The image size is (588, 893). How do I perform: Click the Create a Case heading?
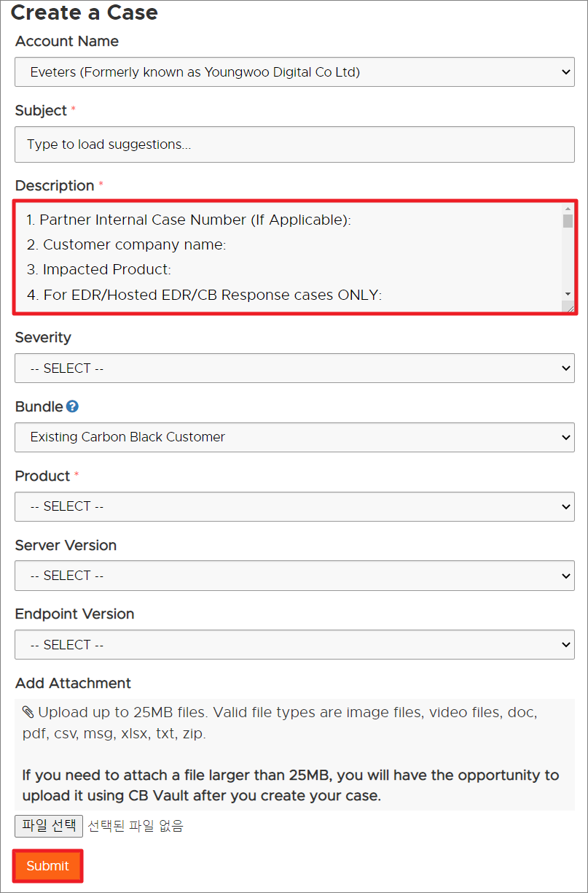pyautogui.click(x=84, y=12)
